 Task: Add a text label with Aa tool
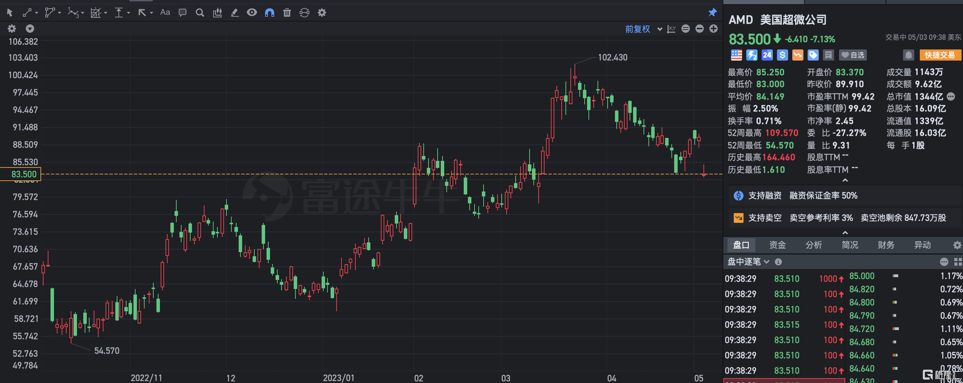click(165, 13)
